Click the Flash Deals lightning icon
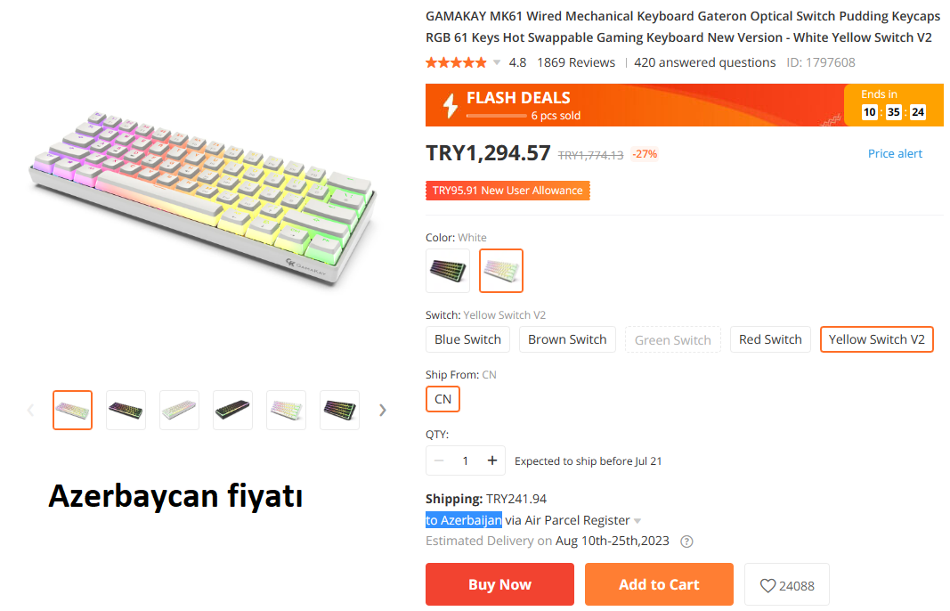Image resolution: width=950 pixels, height=611 pixels. [451, 106]
